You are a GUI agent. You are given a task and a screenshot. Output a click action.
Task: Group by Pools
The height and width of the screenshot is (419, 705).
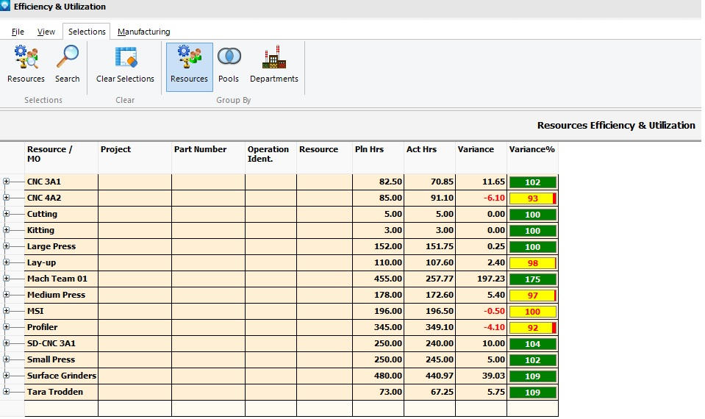[229, 64]
